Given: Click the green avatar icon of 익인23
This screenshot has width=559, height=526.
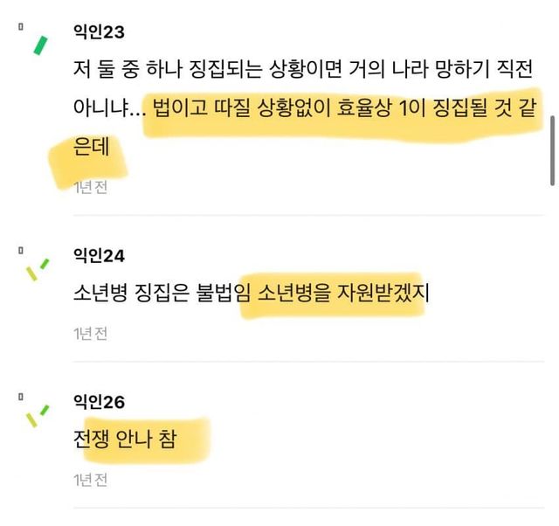Looking at the screenshot, I should 38,44.
